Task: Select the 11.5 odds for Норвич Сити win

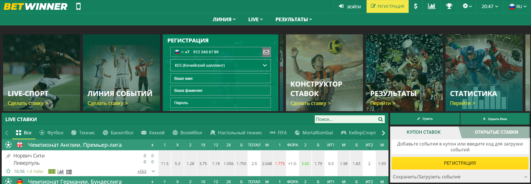Action: [x=165, y=164]
